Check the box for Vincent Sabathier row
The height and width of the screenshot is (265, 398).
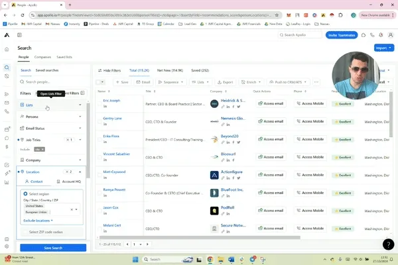click(x=99, y=157)
